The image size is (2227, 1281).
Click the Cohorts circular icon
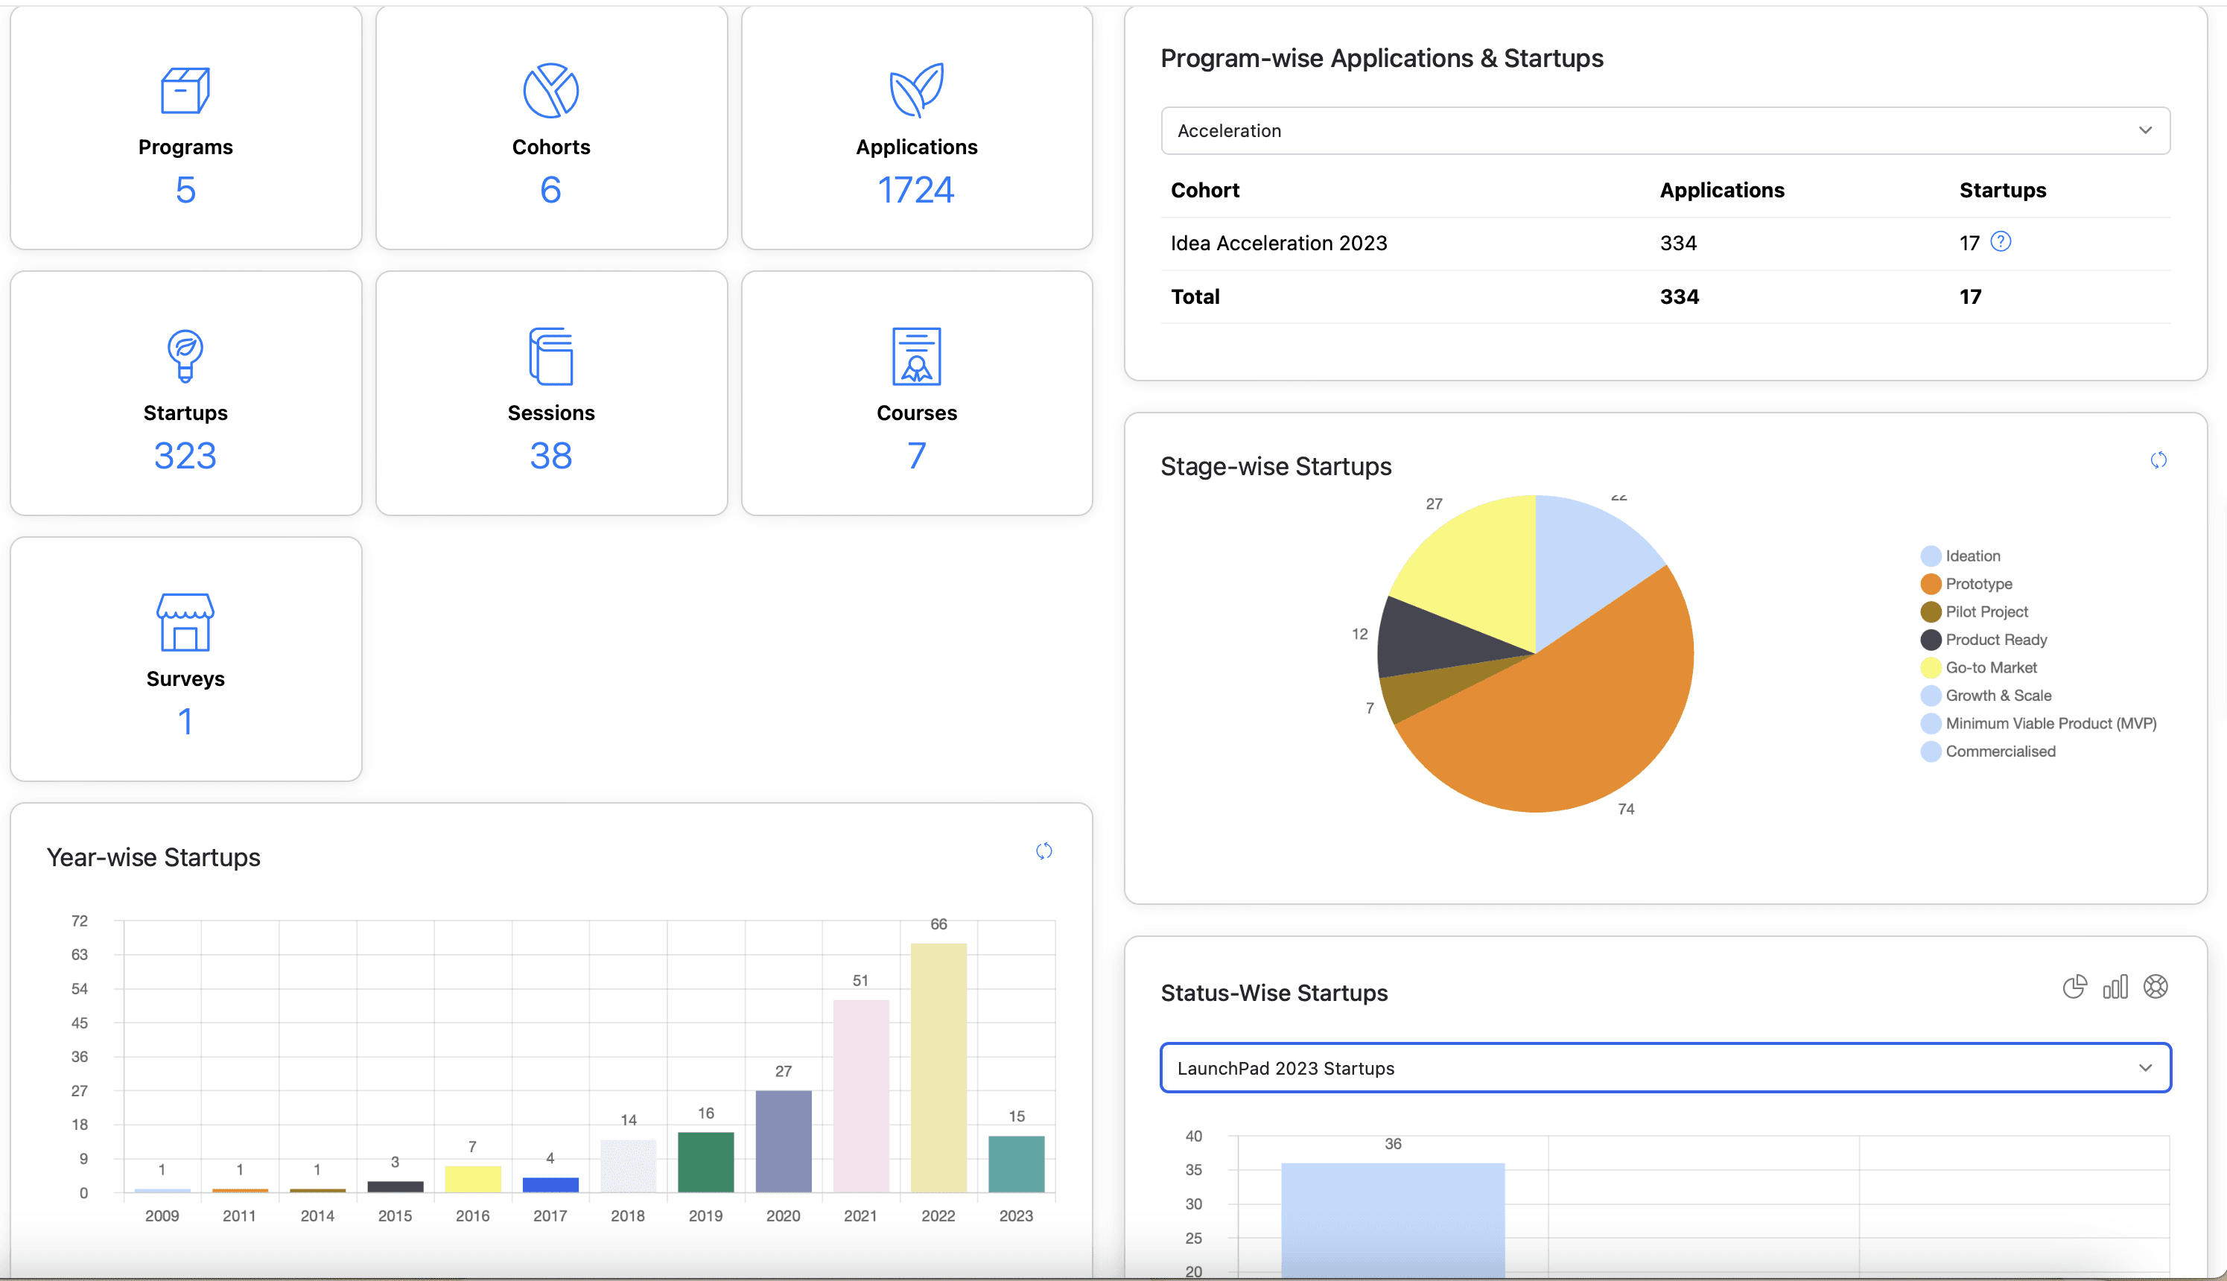click(x=551, y=91)
